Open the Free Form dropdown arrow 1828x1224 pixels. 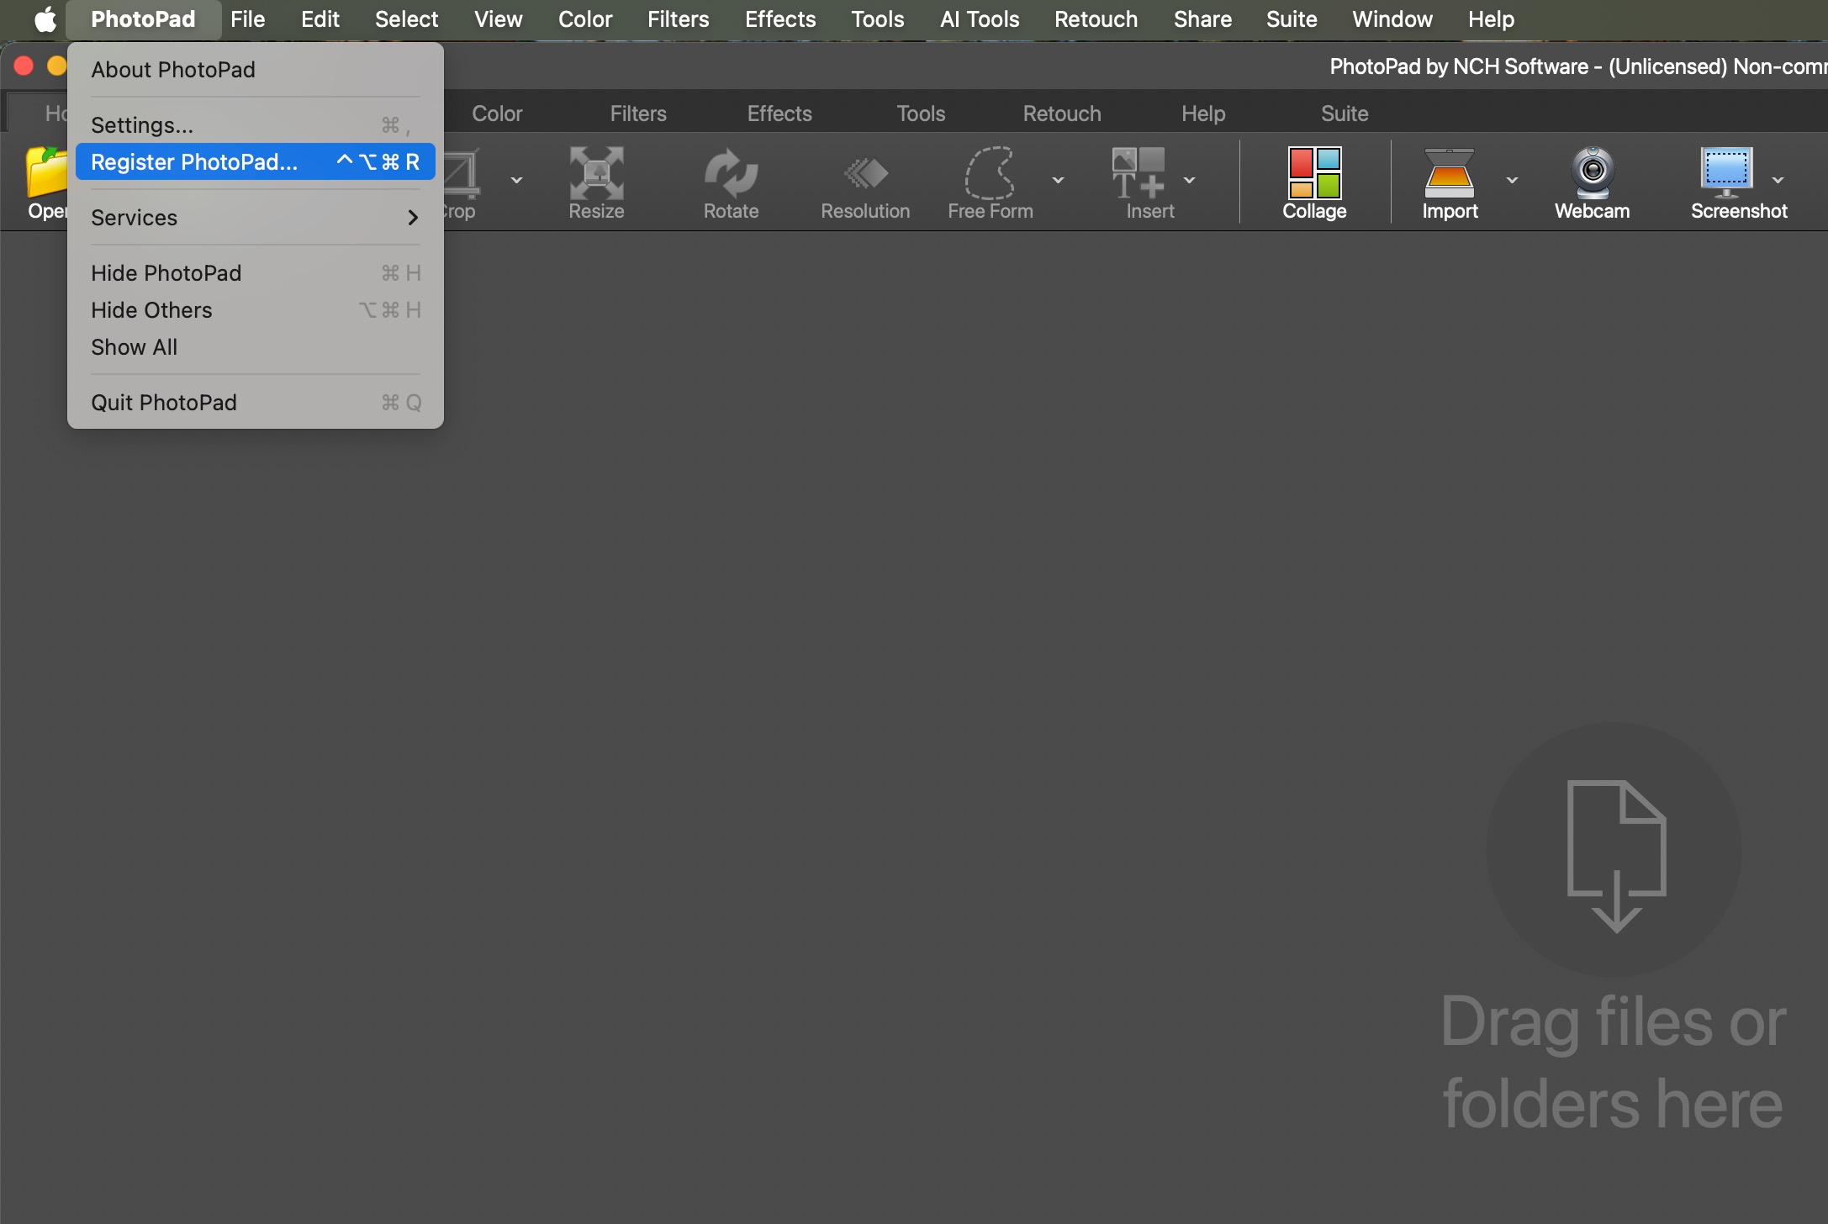(x=1059, y=180)
